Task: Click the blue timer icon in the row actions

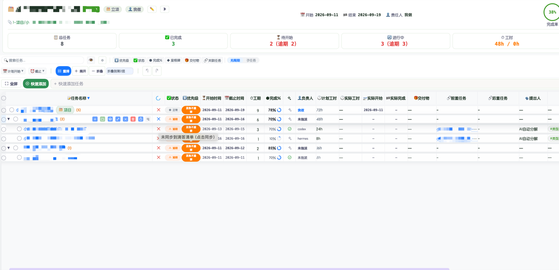Action: click(141, 119)
